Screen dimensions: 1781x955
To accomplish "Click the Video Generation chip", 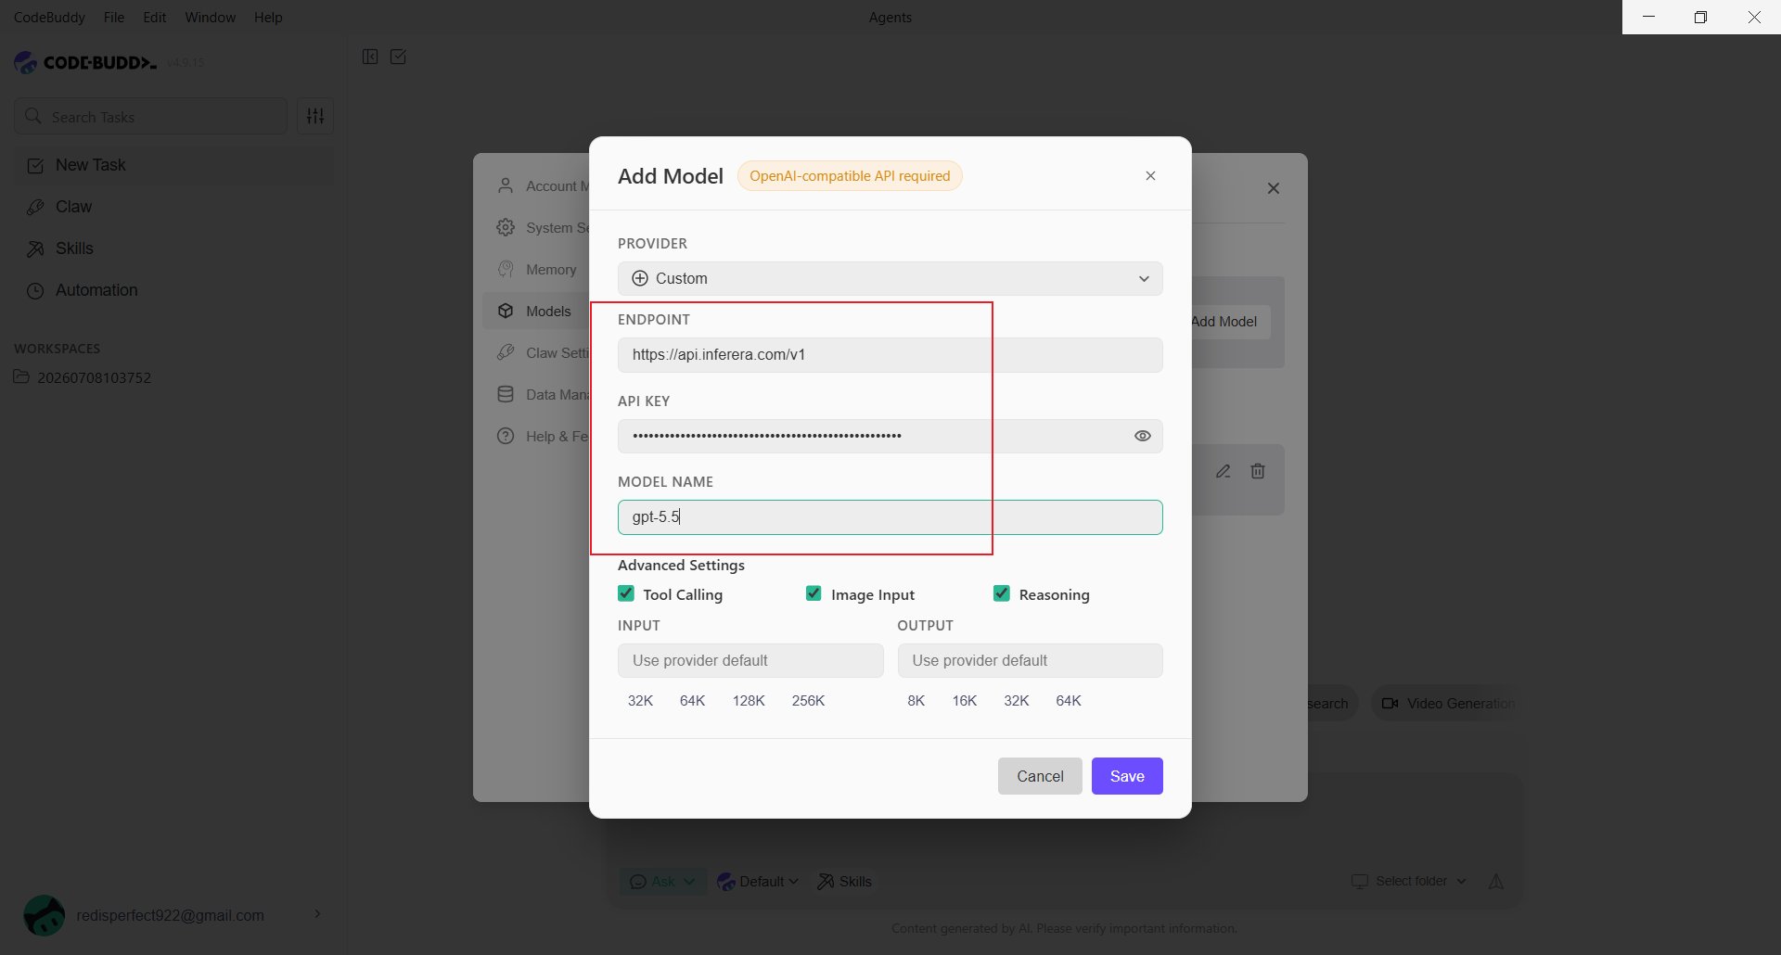I will click(1447, 703).
